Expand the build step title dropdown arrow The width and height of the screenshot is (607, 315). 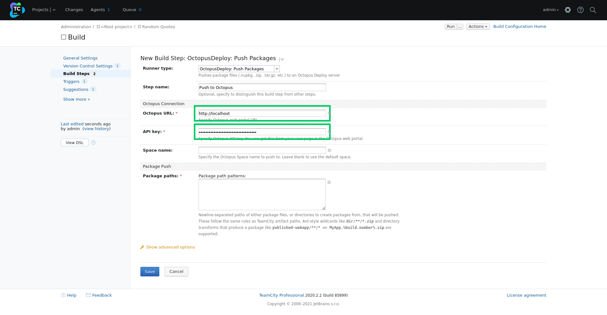(x=282, y=60)
